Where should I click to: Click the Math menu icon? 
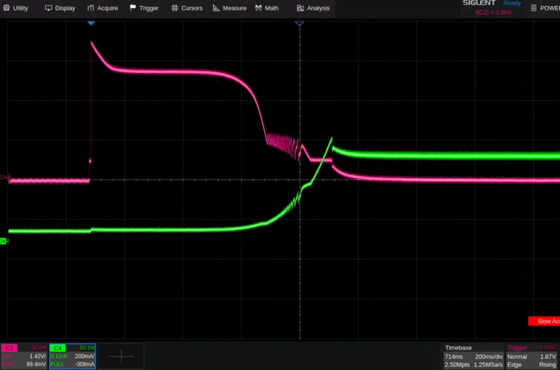click(258, 8)
